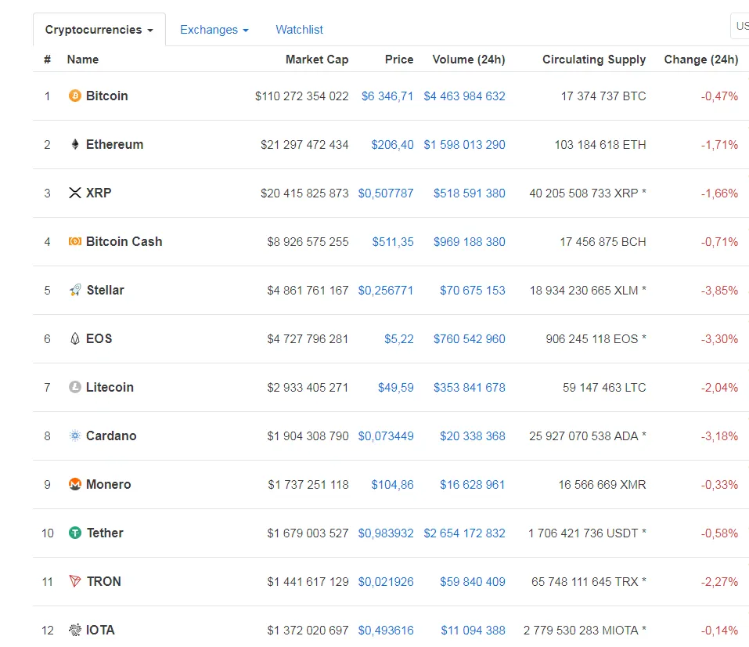This screenshot has width=749, height=647.
Task: Open the Tether name link
Action: pyautogui.click(x=105, y=533)
